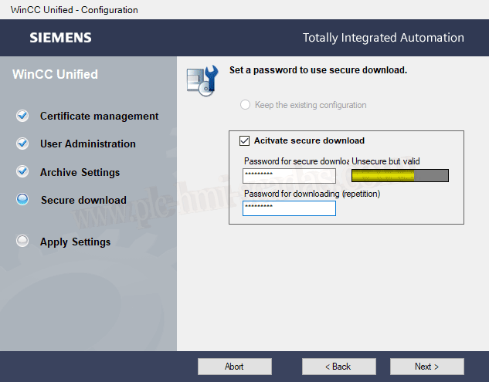Click the Secure download current step icon
Screen dimensions: 489x382
click(22, 200)
